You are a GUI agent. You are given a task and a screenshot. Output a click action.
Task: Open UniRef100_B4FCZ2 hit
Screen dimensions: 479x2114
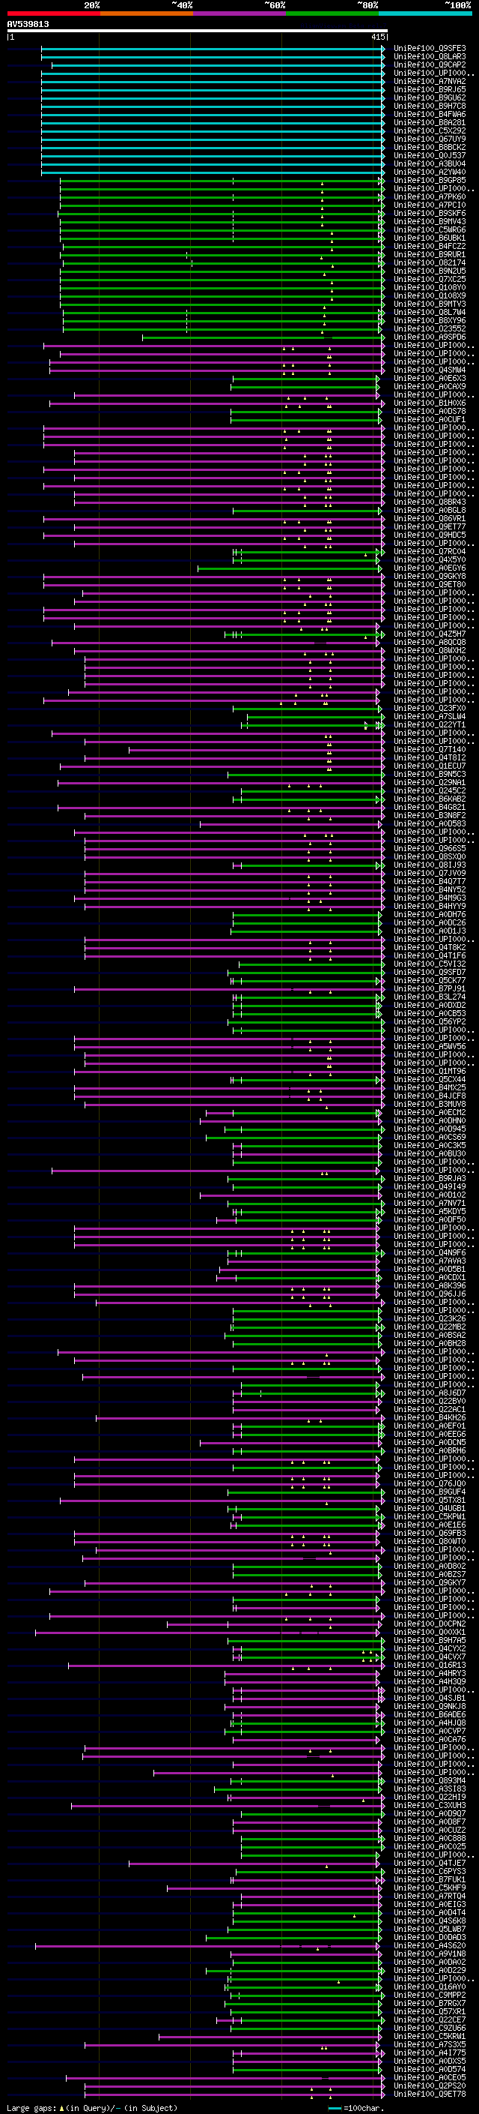[x=430, y=246]
